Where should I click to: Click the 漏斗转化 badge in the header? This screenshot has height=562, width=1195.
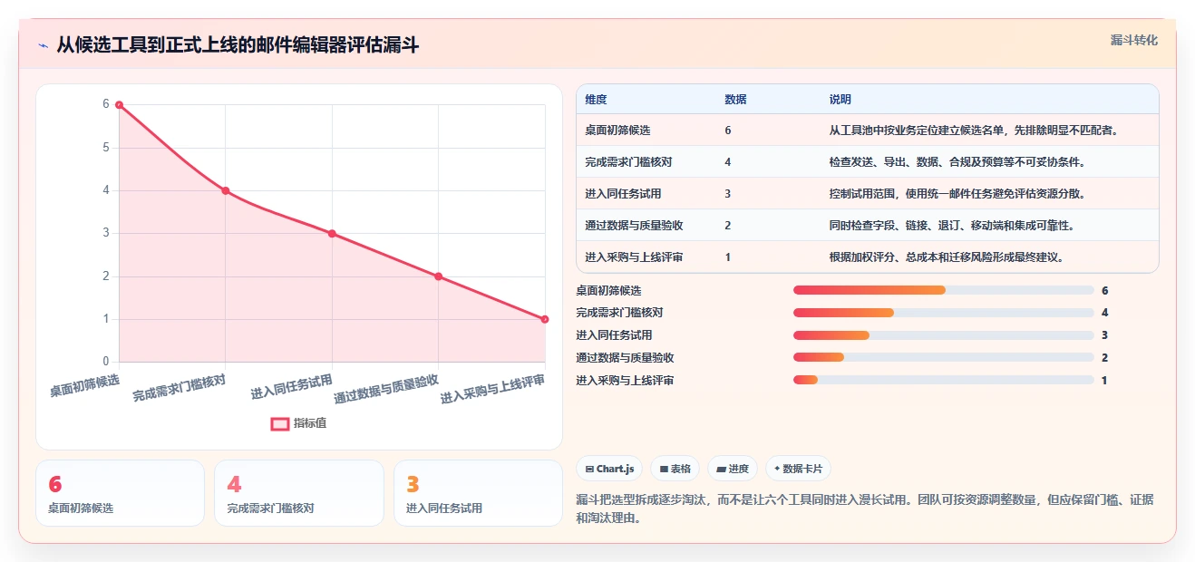1133,41
